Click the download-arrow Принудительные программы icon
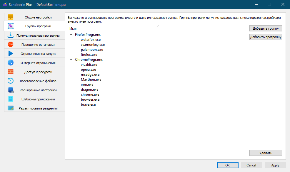Screen dimensions: 290x172 [x=11, y=35]
